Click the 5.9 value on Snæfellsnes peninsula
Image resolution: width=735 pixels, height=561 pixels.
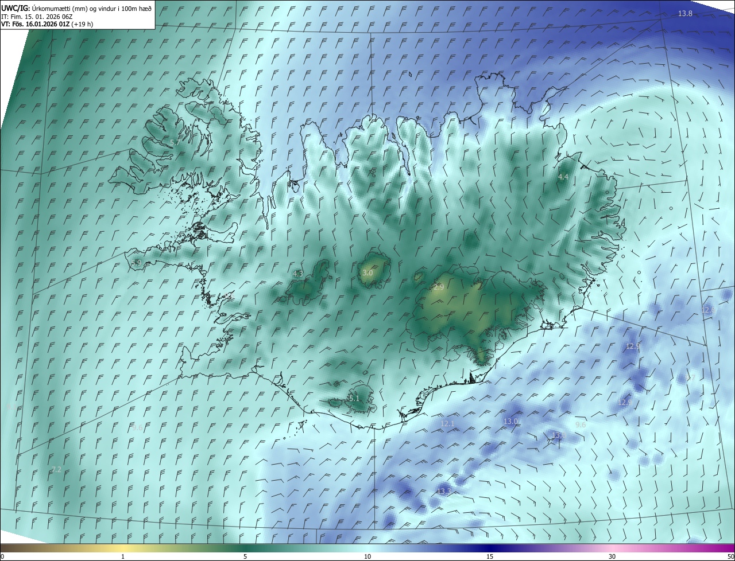[x=136, y=263]
